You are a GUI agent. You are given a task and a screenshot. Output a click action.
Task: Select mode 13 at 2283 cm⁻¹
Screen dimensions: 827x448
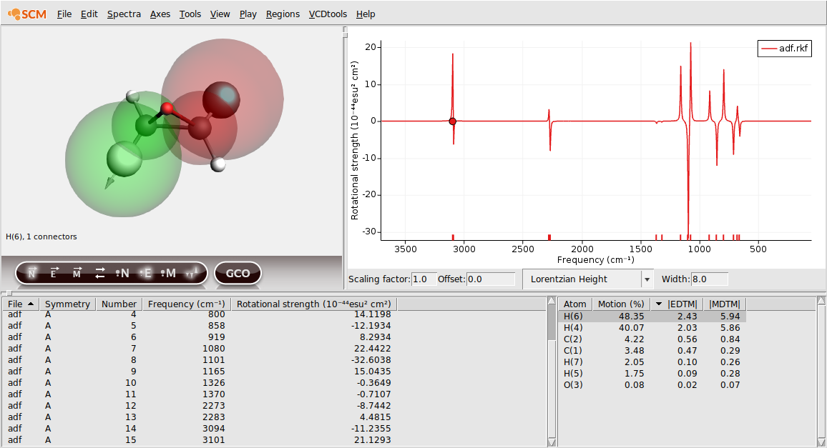200,417
